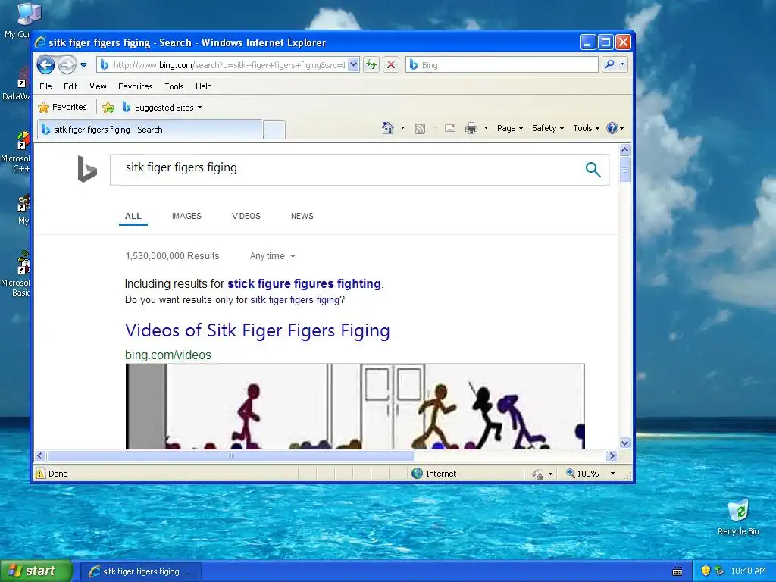Click the Windows Start button
This screenshot has height=582, width=776.
click(x=36, y=571)
